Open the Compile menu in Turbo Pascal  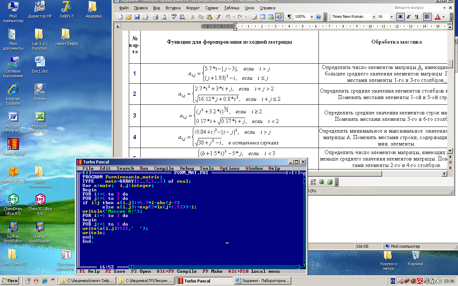click(164, 168)
